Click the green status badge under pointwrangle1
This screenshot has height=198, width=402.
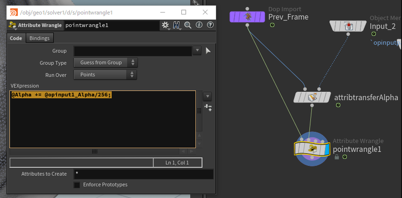pos(345,157)
